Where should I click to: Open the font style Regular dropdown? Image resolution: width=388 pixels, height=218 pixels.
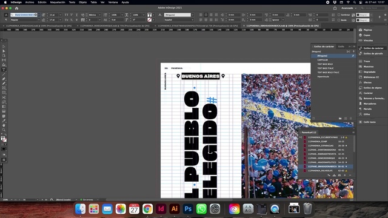(x=39, y=20)
